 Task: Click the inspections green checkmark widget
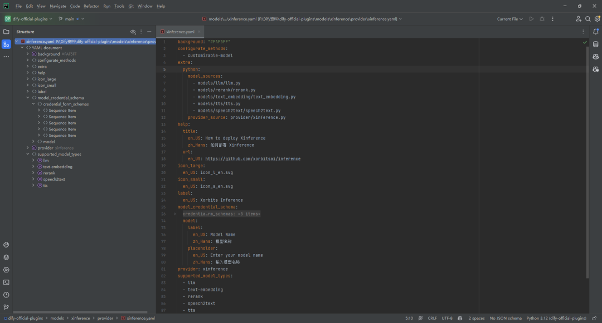click(x=585, y=42)
